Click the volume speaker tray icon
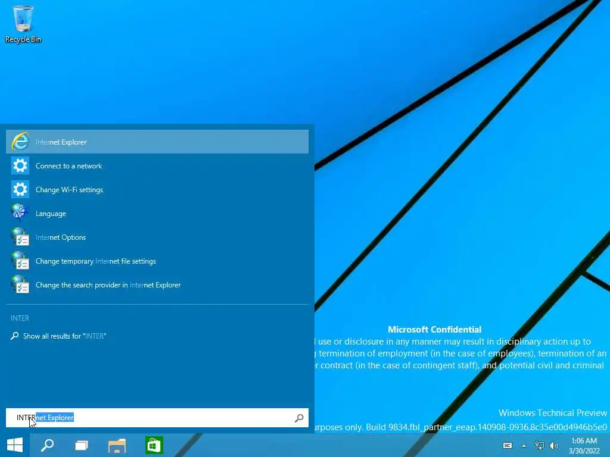The height and width of the screenshot is (457, 610). (554, 445)
